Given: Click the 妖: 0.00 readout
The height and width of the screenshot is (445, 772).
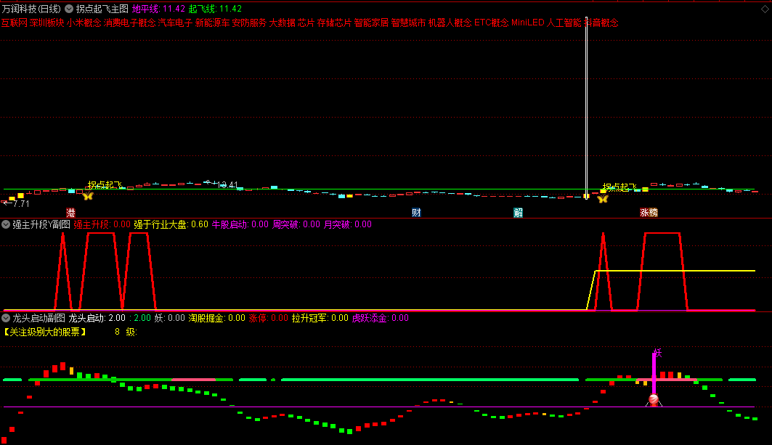Looking at the screenshot, I should tap(170, 318).
